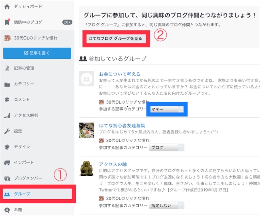Open ダッシュボード in the sidebar
260x216 pixels.
28,6
